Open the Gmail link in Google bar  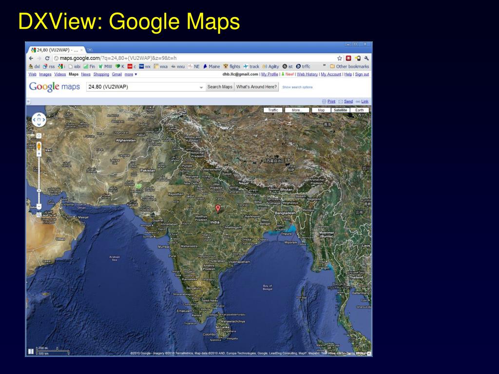[117, 75]
